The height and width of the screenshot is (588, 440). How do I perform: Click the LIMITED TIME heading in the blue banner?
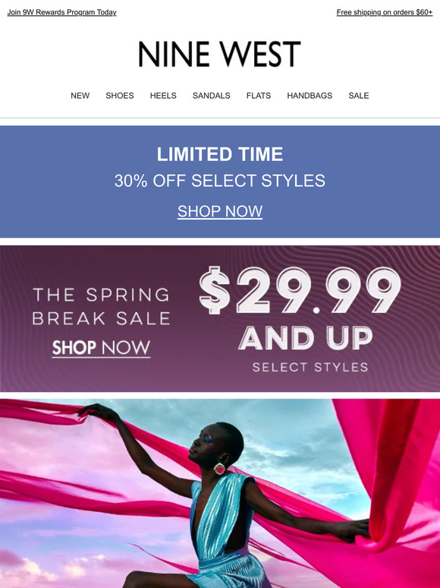pos(220,154)
